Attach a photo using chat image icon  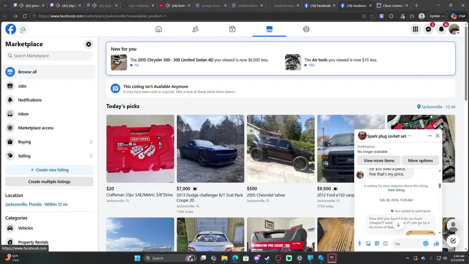[368, 243]
